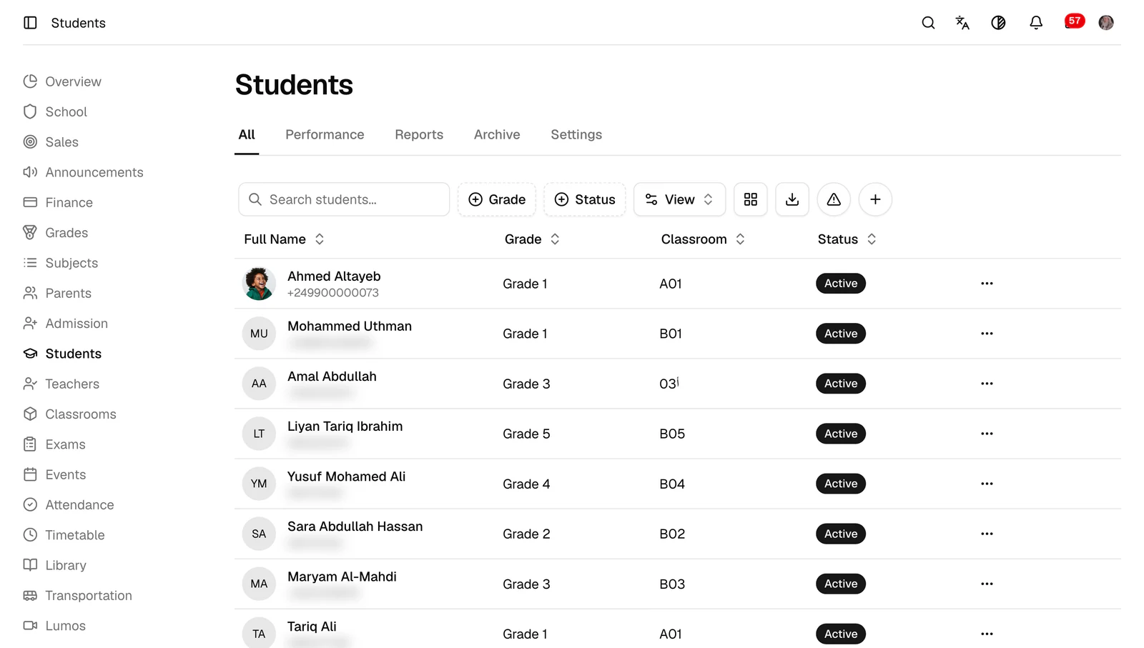Viewport: 1144px width, 648px height.
Task: Open row actions for Yusuf Mohamed Ali
Action: click(987, 484)
